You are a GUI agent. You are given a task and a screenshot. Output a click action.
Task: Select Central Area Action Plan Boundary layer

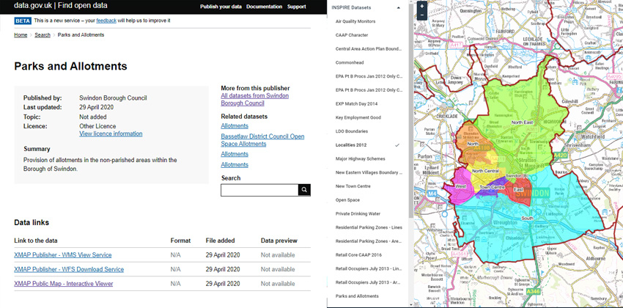coord(369,49)
